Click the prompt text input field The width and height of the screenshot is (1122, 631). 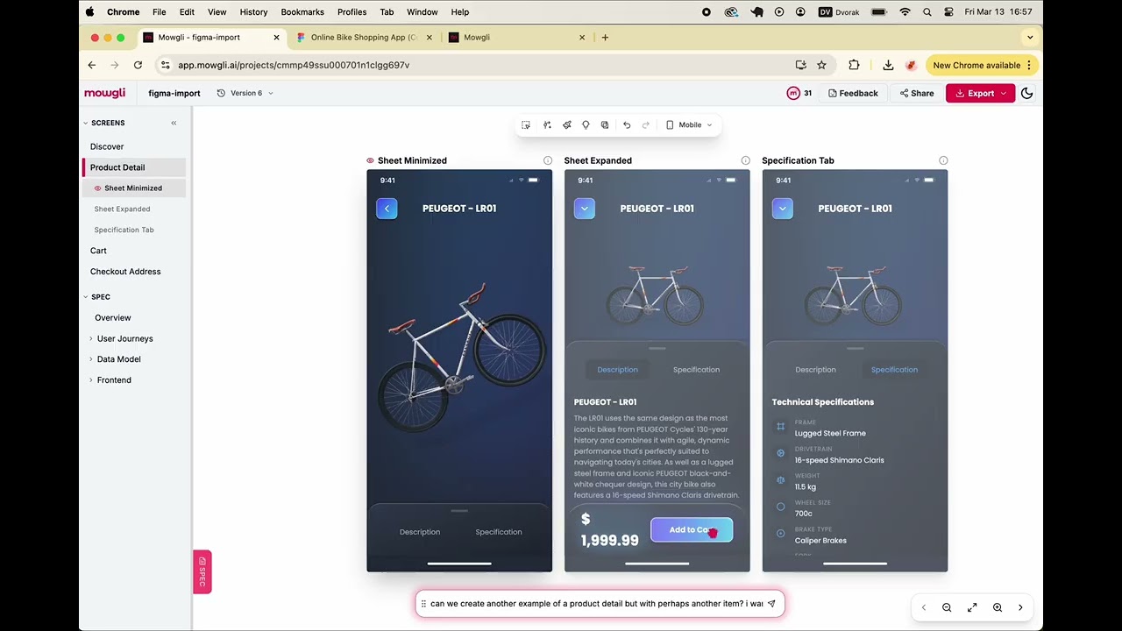(596, 604)
